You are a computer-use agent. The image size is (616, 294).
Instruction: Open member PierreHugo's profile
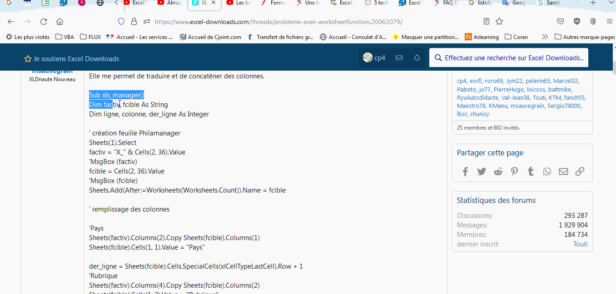[509, 89]
